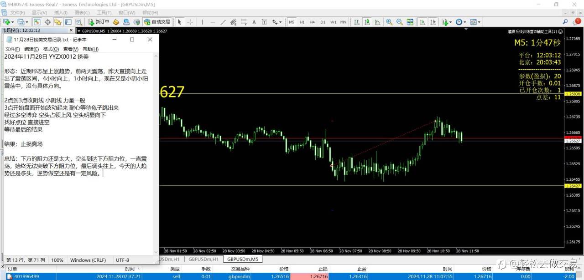This screenshot has height=280, width=584.
Task: Select the text 'A' tool
Action: click(254, 22)
